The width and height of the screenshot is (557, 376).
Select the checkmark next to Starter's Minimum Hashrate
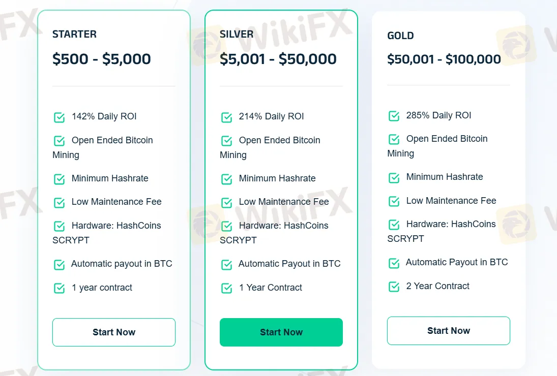pyautogui.click(x=59, y=178)
